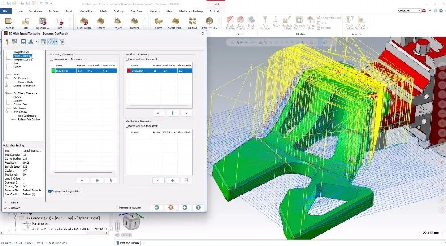Click the export upload icon in dialog
Screen dimensions: 446x246
pyautogui.click(x=31, y=42)
